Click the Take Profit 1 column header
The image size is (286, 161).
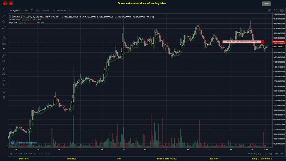[x=214, y=159]
